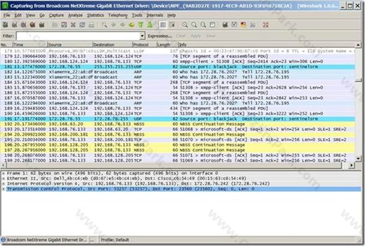Screen dimensions: 365x246
Task: Open a capture file icon
Action: [x=55, y=25]
